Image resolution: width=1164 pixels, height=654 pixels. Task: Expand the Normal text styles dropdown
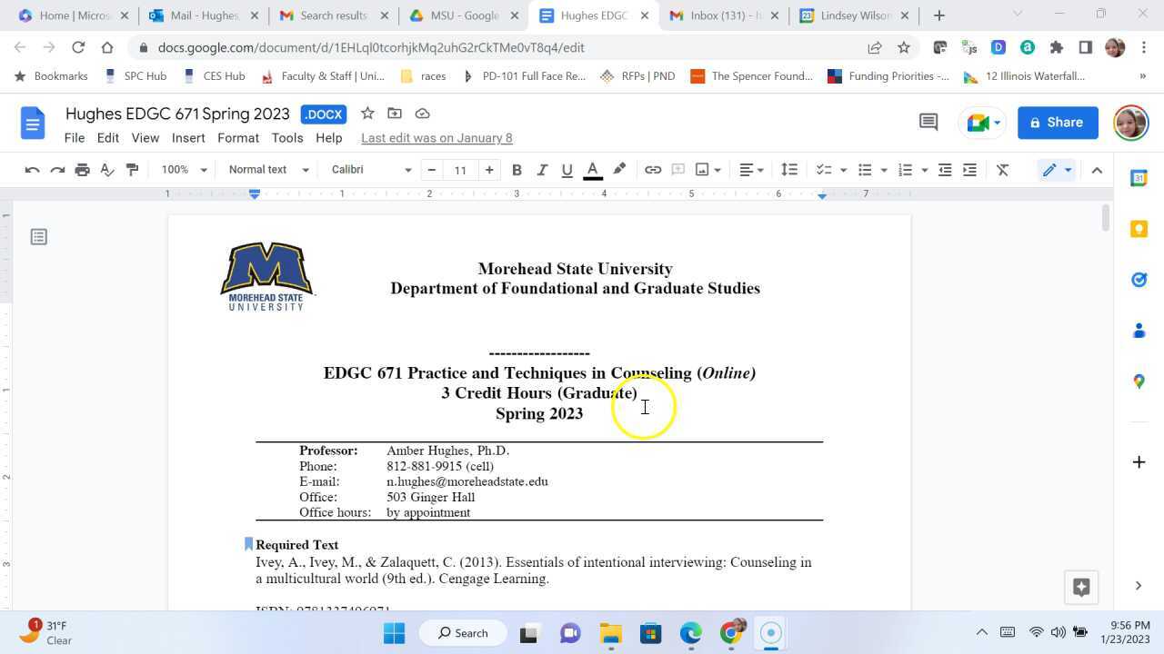[268, 170]
